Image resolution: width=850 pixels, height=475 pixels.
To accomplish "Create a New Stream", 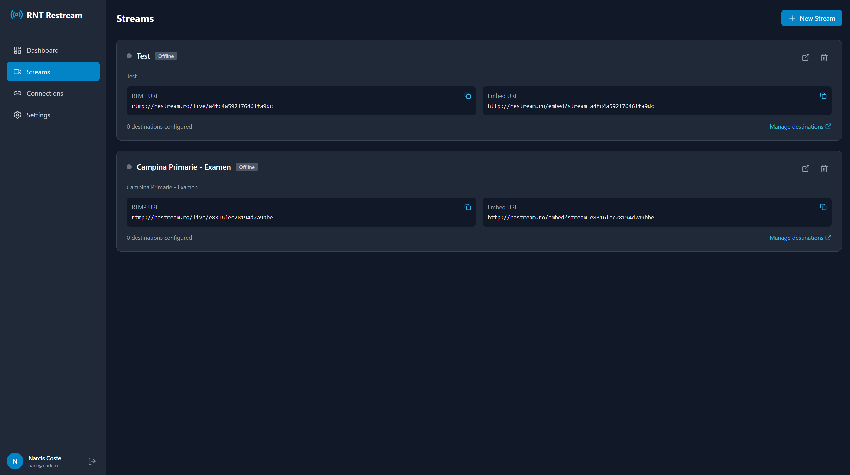I will [x=811, y=18].
